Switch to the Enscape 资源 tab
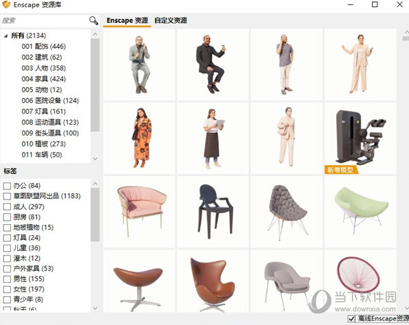The width and height of the screenshot is (409, 325). coord(127,20)
